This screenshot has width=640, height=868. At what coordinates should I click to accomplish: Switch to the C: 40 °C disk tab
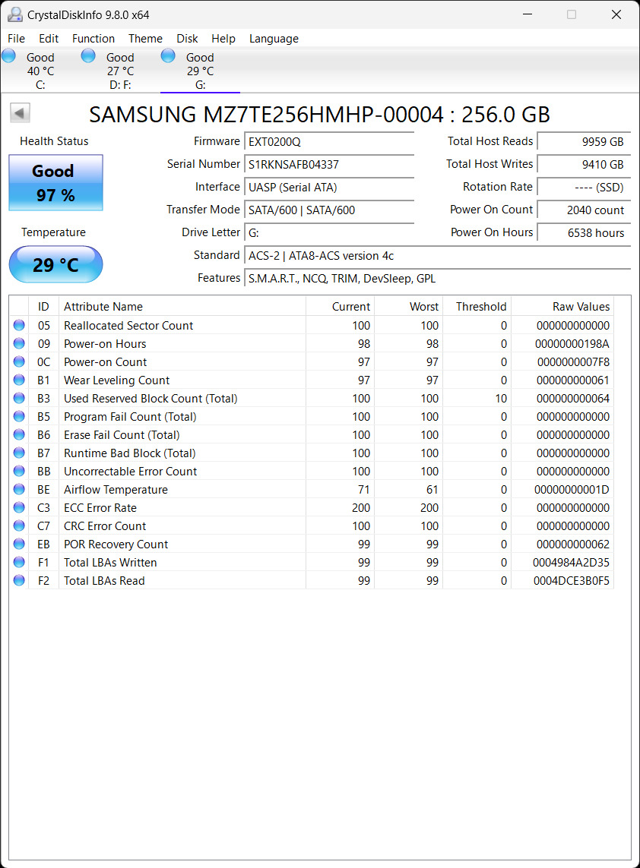click(40, 71)
